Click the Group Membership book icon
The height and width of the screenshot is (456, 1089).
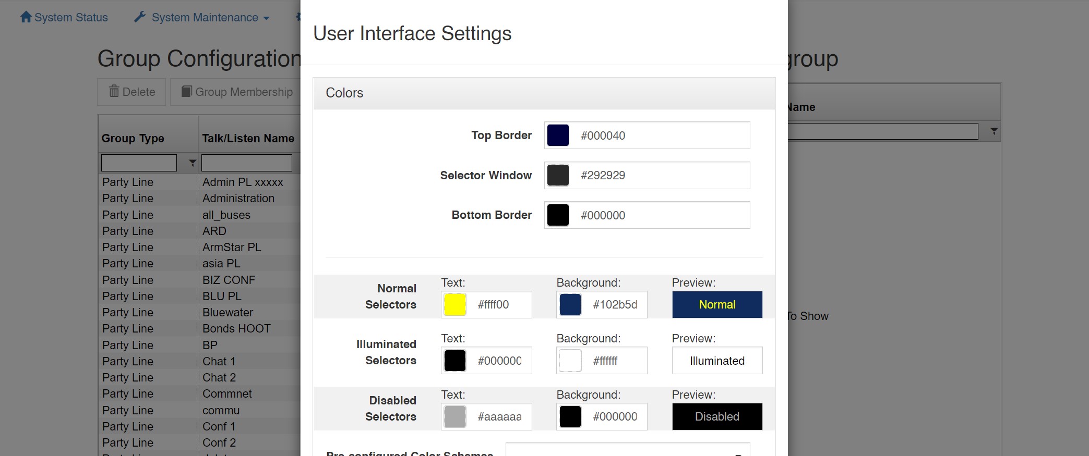pos(186,91)
